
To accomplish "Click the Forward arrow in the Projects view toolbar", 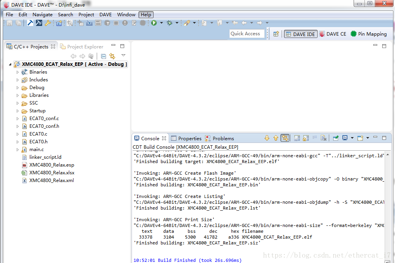I will click(x=82, y=56).
